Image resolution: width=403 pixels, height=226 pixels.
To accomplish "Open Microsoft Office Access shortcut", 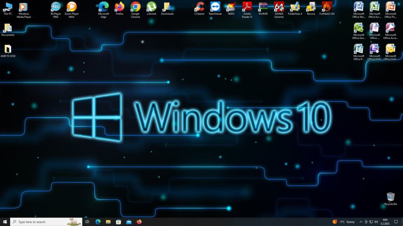I will coord(390,31).
